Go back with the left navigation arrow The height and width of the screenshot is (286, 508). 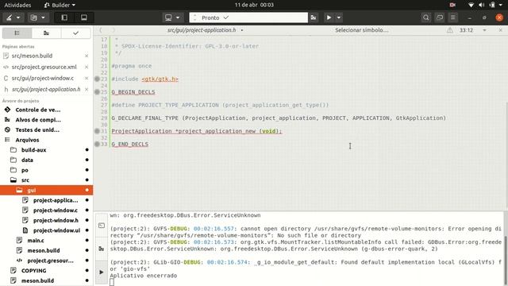pyautogui.click(x=101, y=30)
